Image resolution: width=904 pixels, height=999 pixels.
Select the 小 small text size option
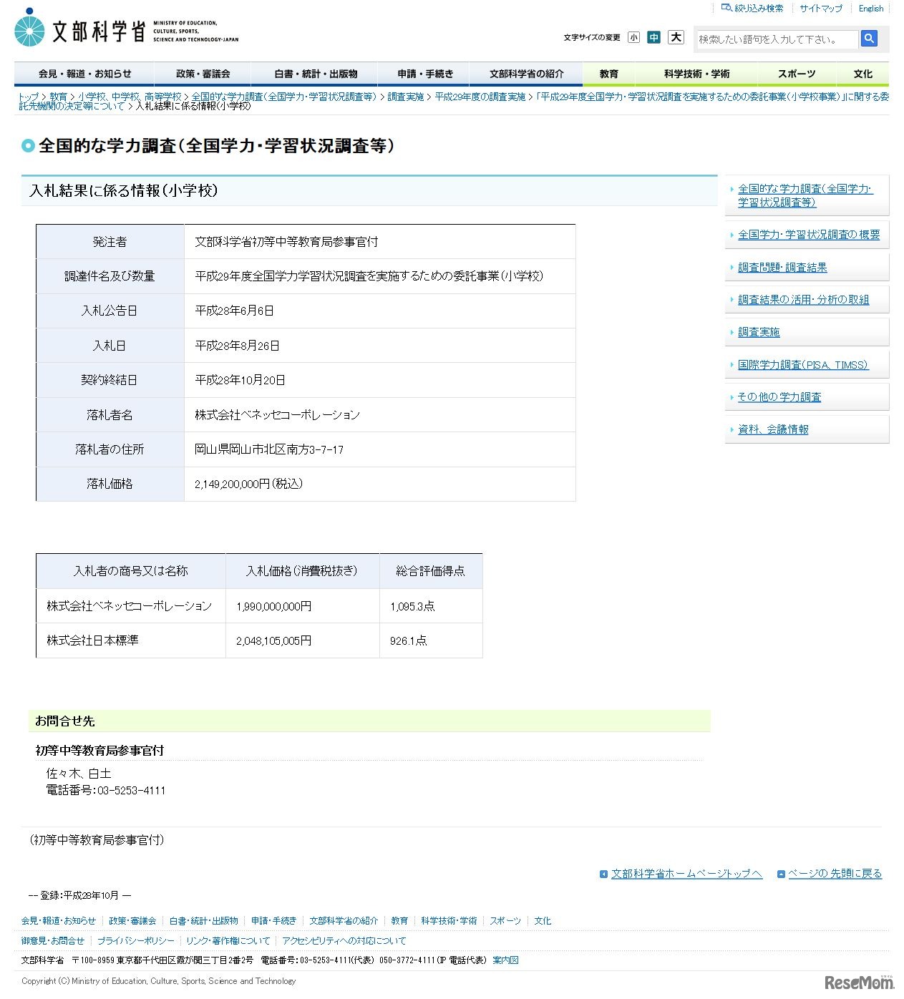(633, 37)
